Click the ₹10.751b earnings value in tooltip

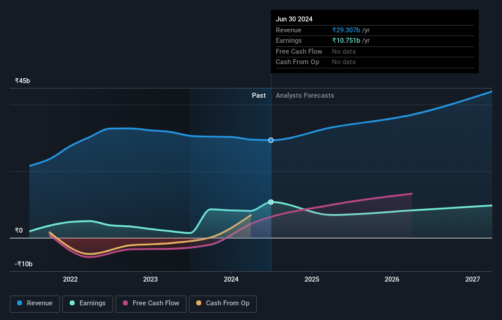[346, 40]
